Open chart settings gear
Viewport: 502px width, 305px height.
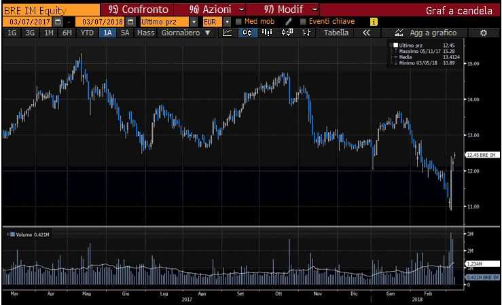click(x=484, y=33)
